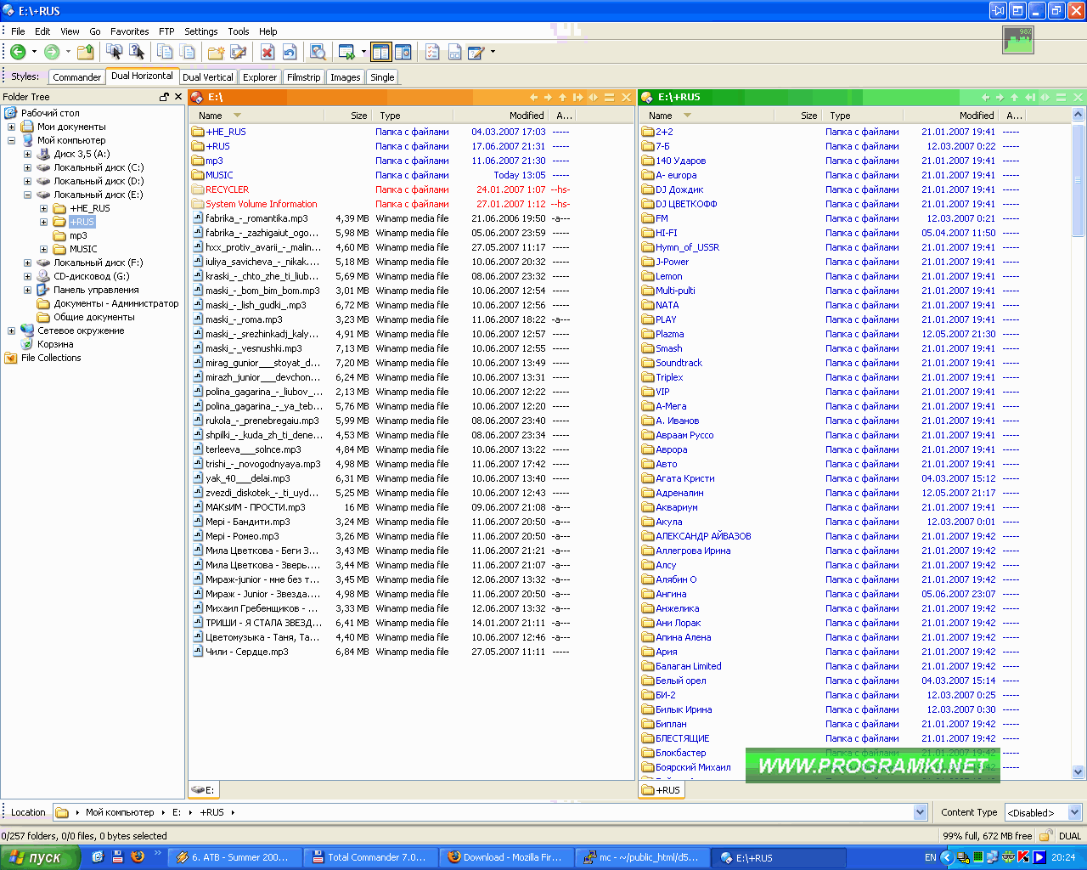This screenshot has width=1087, height=870.
Task: Close the Folder Tree panel
Action: [x=178, y=97]
